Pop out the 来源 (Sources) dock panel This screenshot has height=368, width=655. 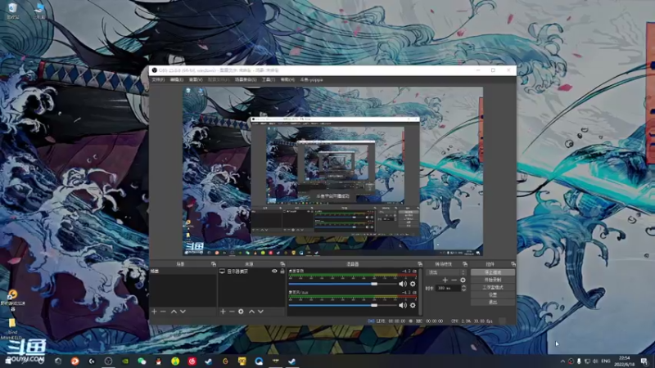tap(282, 264)
